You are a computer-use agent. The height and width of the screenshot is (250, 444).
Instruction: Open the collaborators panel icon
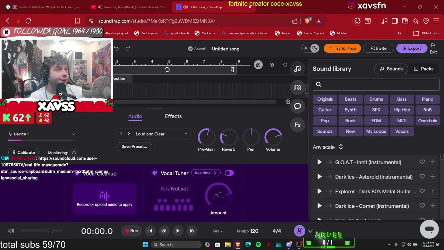[x=298, y=87]
